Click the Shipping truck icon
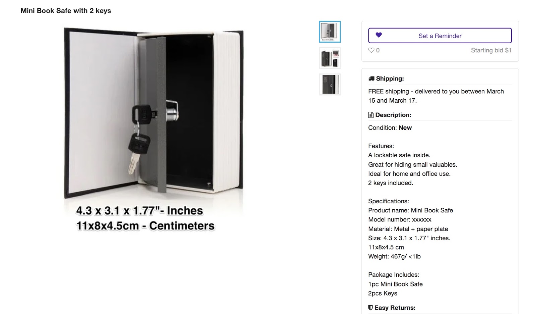The height and width of the screenshot is (314, 536). 371,79
